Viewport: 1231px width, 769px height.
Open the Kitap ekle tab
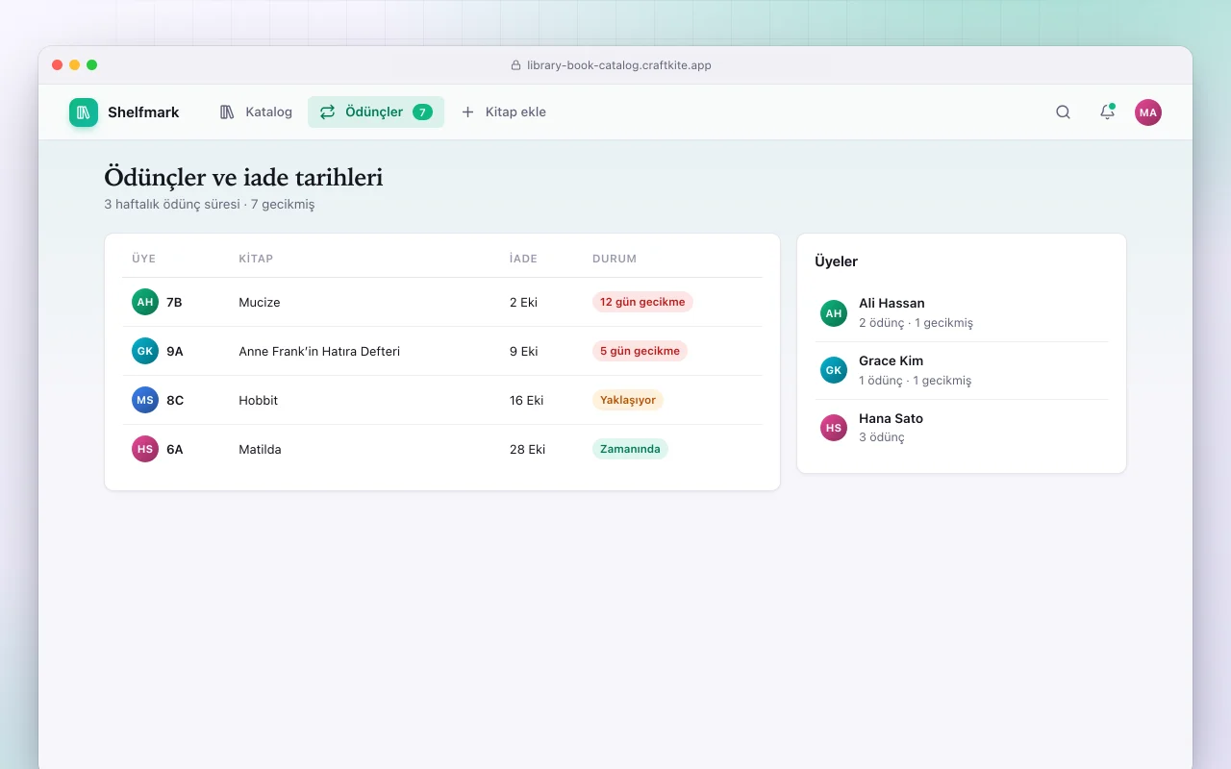503,112
